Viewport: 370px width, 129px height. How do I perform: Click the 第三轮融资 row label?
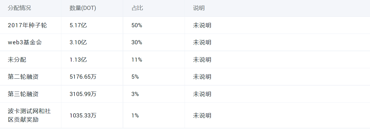[x=23, y=94]
